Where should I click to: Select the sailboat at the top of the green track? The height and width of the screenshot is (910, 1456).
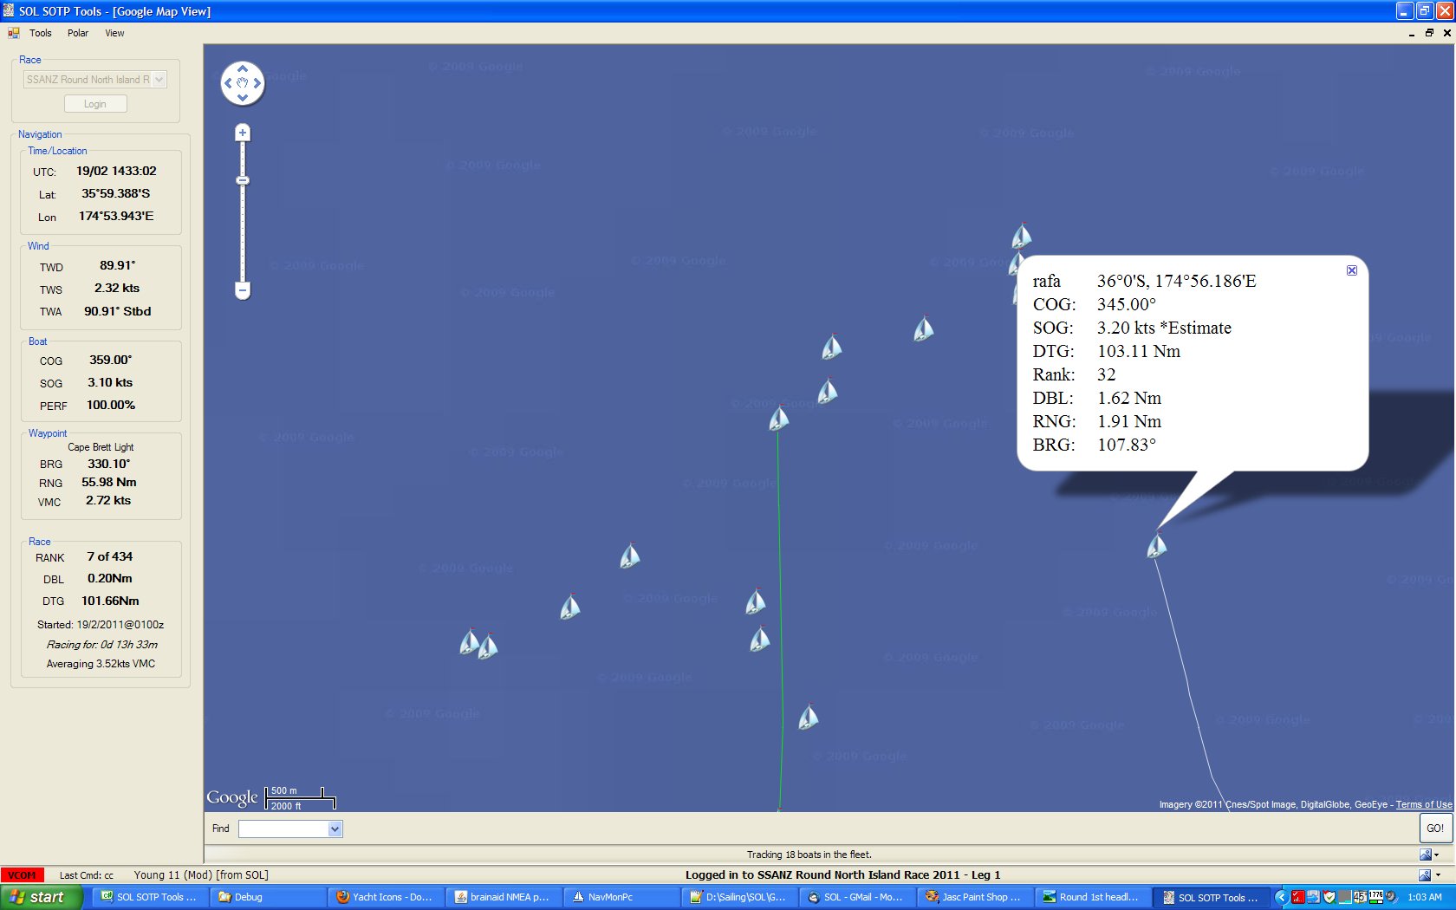[x=779, y=419]
